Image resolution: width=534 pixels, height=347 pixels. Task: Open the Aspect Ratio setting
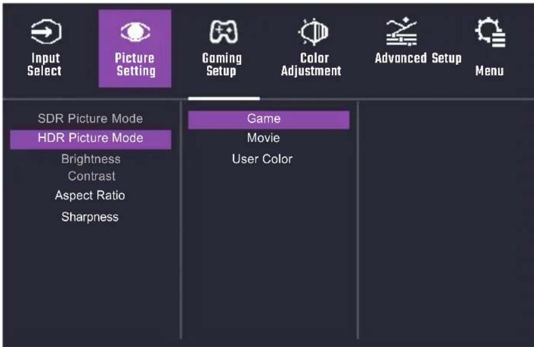pyautogui.click(x=90, y=196)
